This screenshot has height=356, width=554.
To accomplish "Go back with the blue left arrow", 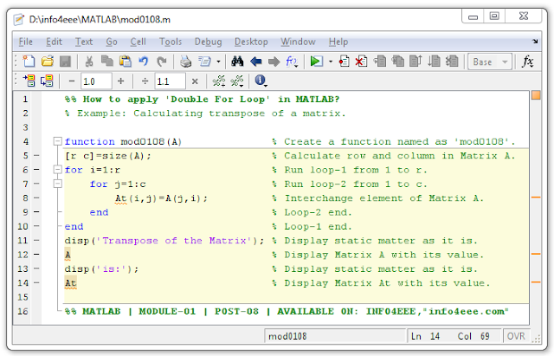I will coord(256,61).
